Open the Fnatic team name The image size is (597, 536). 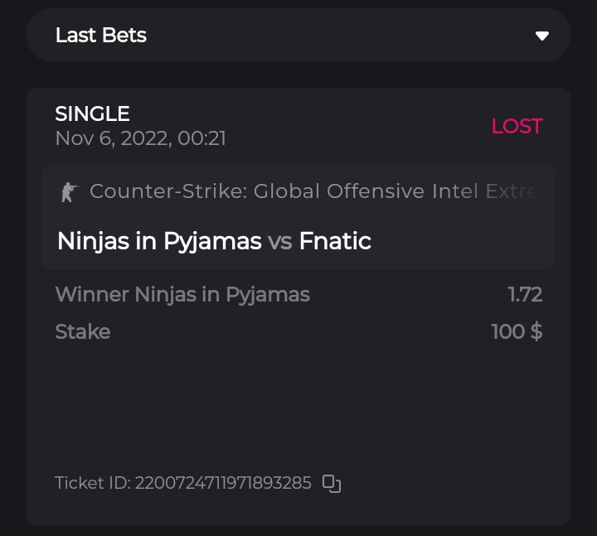pos(335,241)
